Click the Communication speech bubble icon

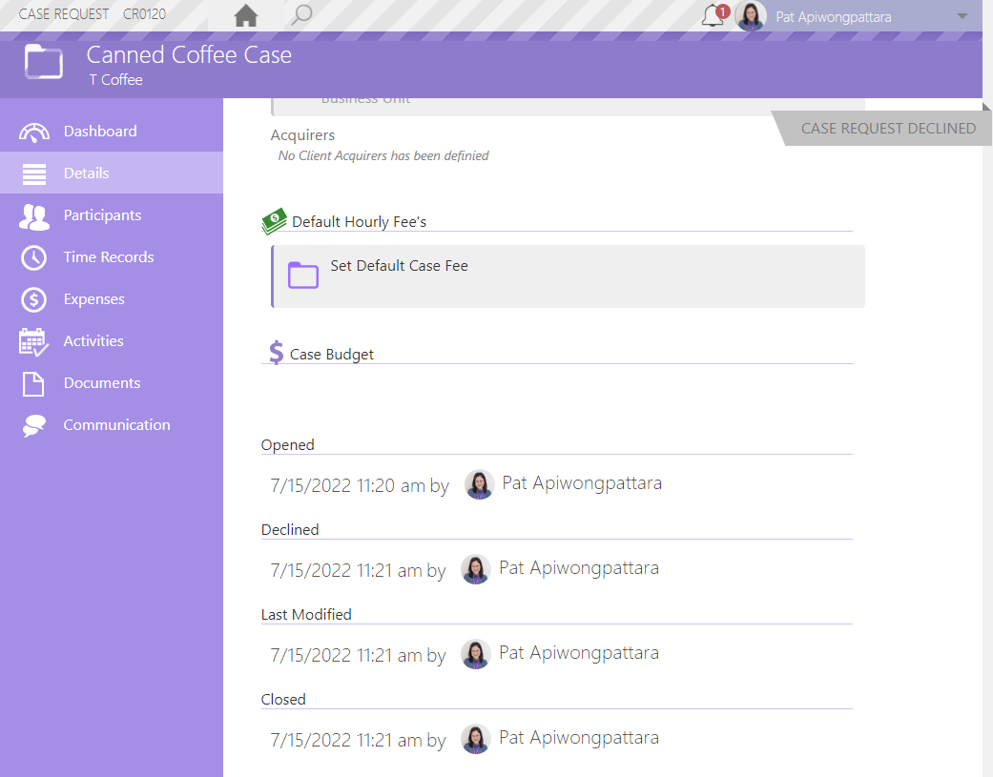(x=33, y=426)
